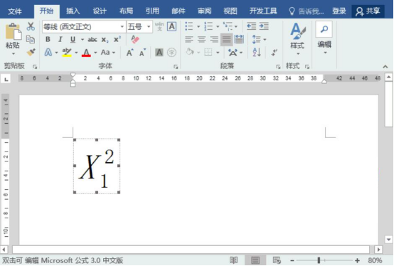Apply character border icon
This screenshot has height=266, width=394.
172,26
